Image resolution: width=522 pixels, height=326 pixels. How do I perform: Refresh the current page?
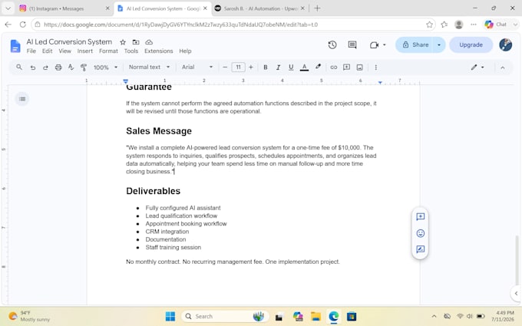pyautogui.click(x=22, y=25)
